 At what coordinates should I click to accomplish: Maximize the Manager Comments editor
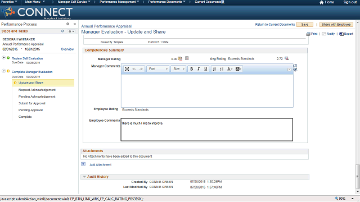[127, 69]
